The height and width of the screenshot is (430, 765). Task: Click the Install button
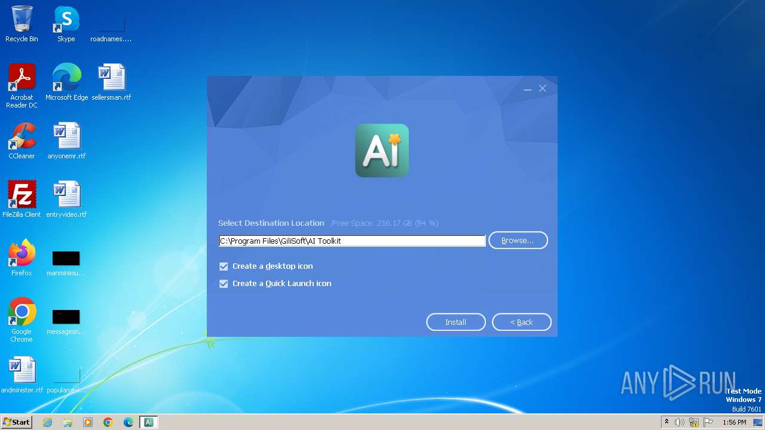pyautogui.click(x=456, y=322)
